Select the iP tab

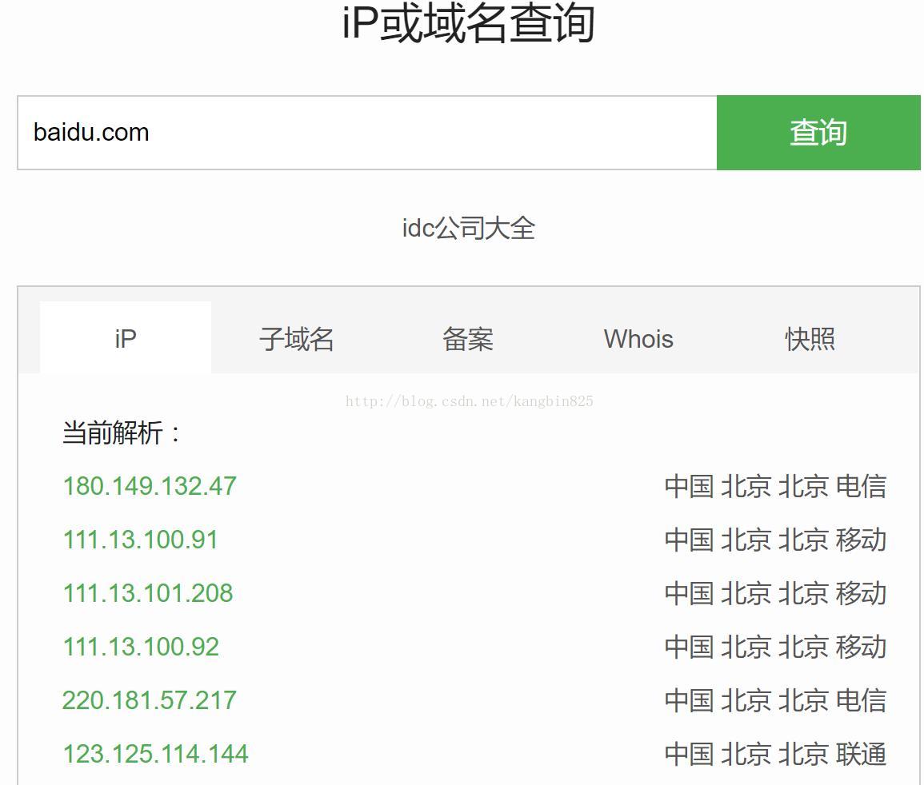126,338
